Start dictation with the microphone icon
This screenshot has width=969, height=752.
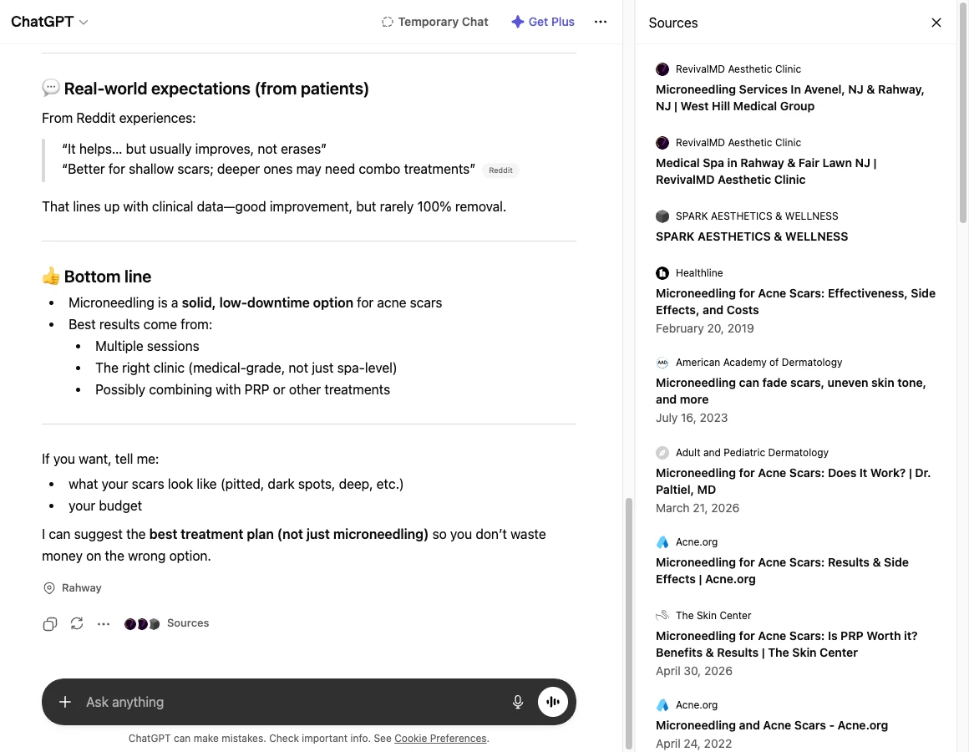(518, 702)
